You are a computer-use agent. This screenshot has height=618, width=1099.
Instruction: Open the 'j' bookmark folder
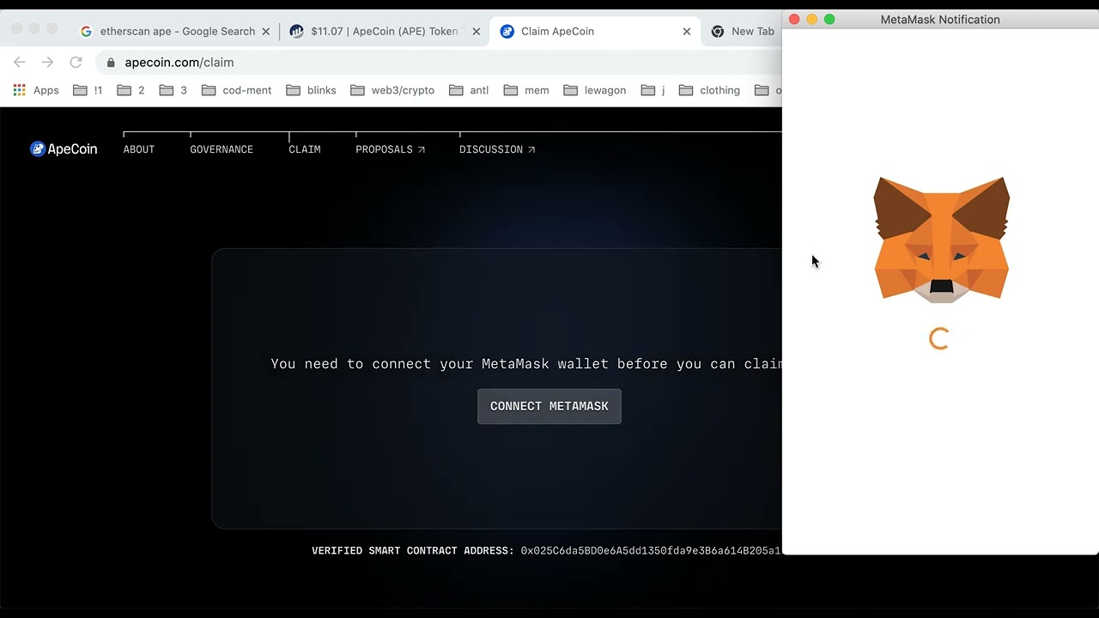coord(653,90)
